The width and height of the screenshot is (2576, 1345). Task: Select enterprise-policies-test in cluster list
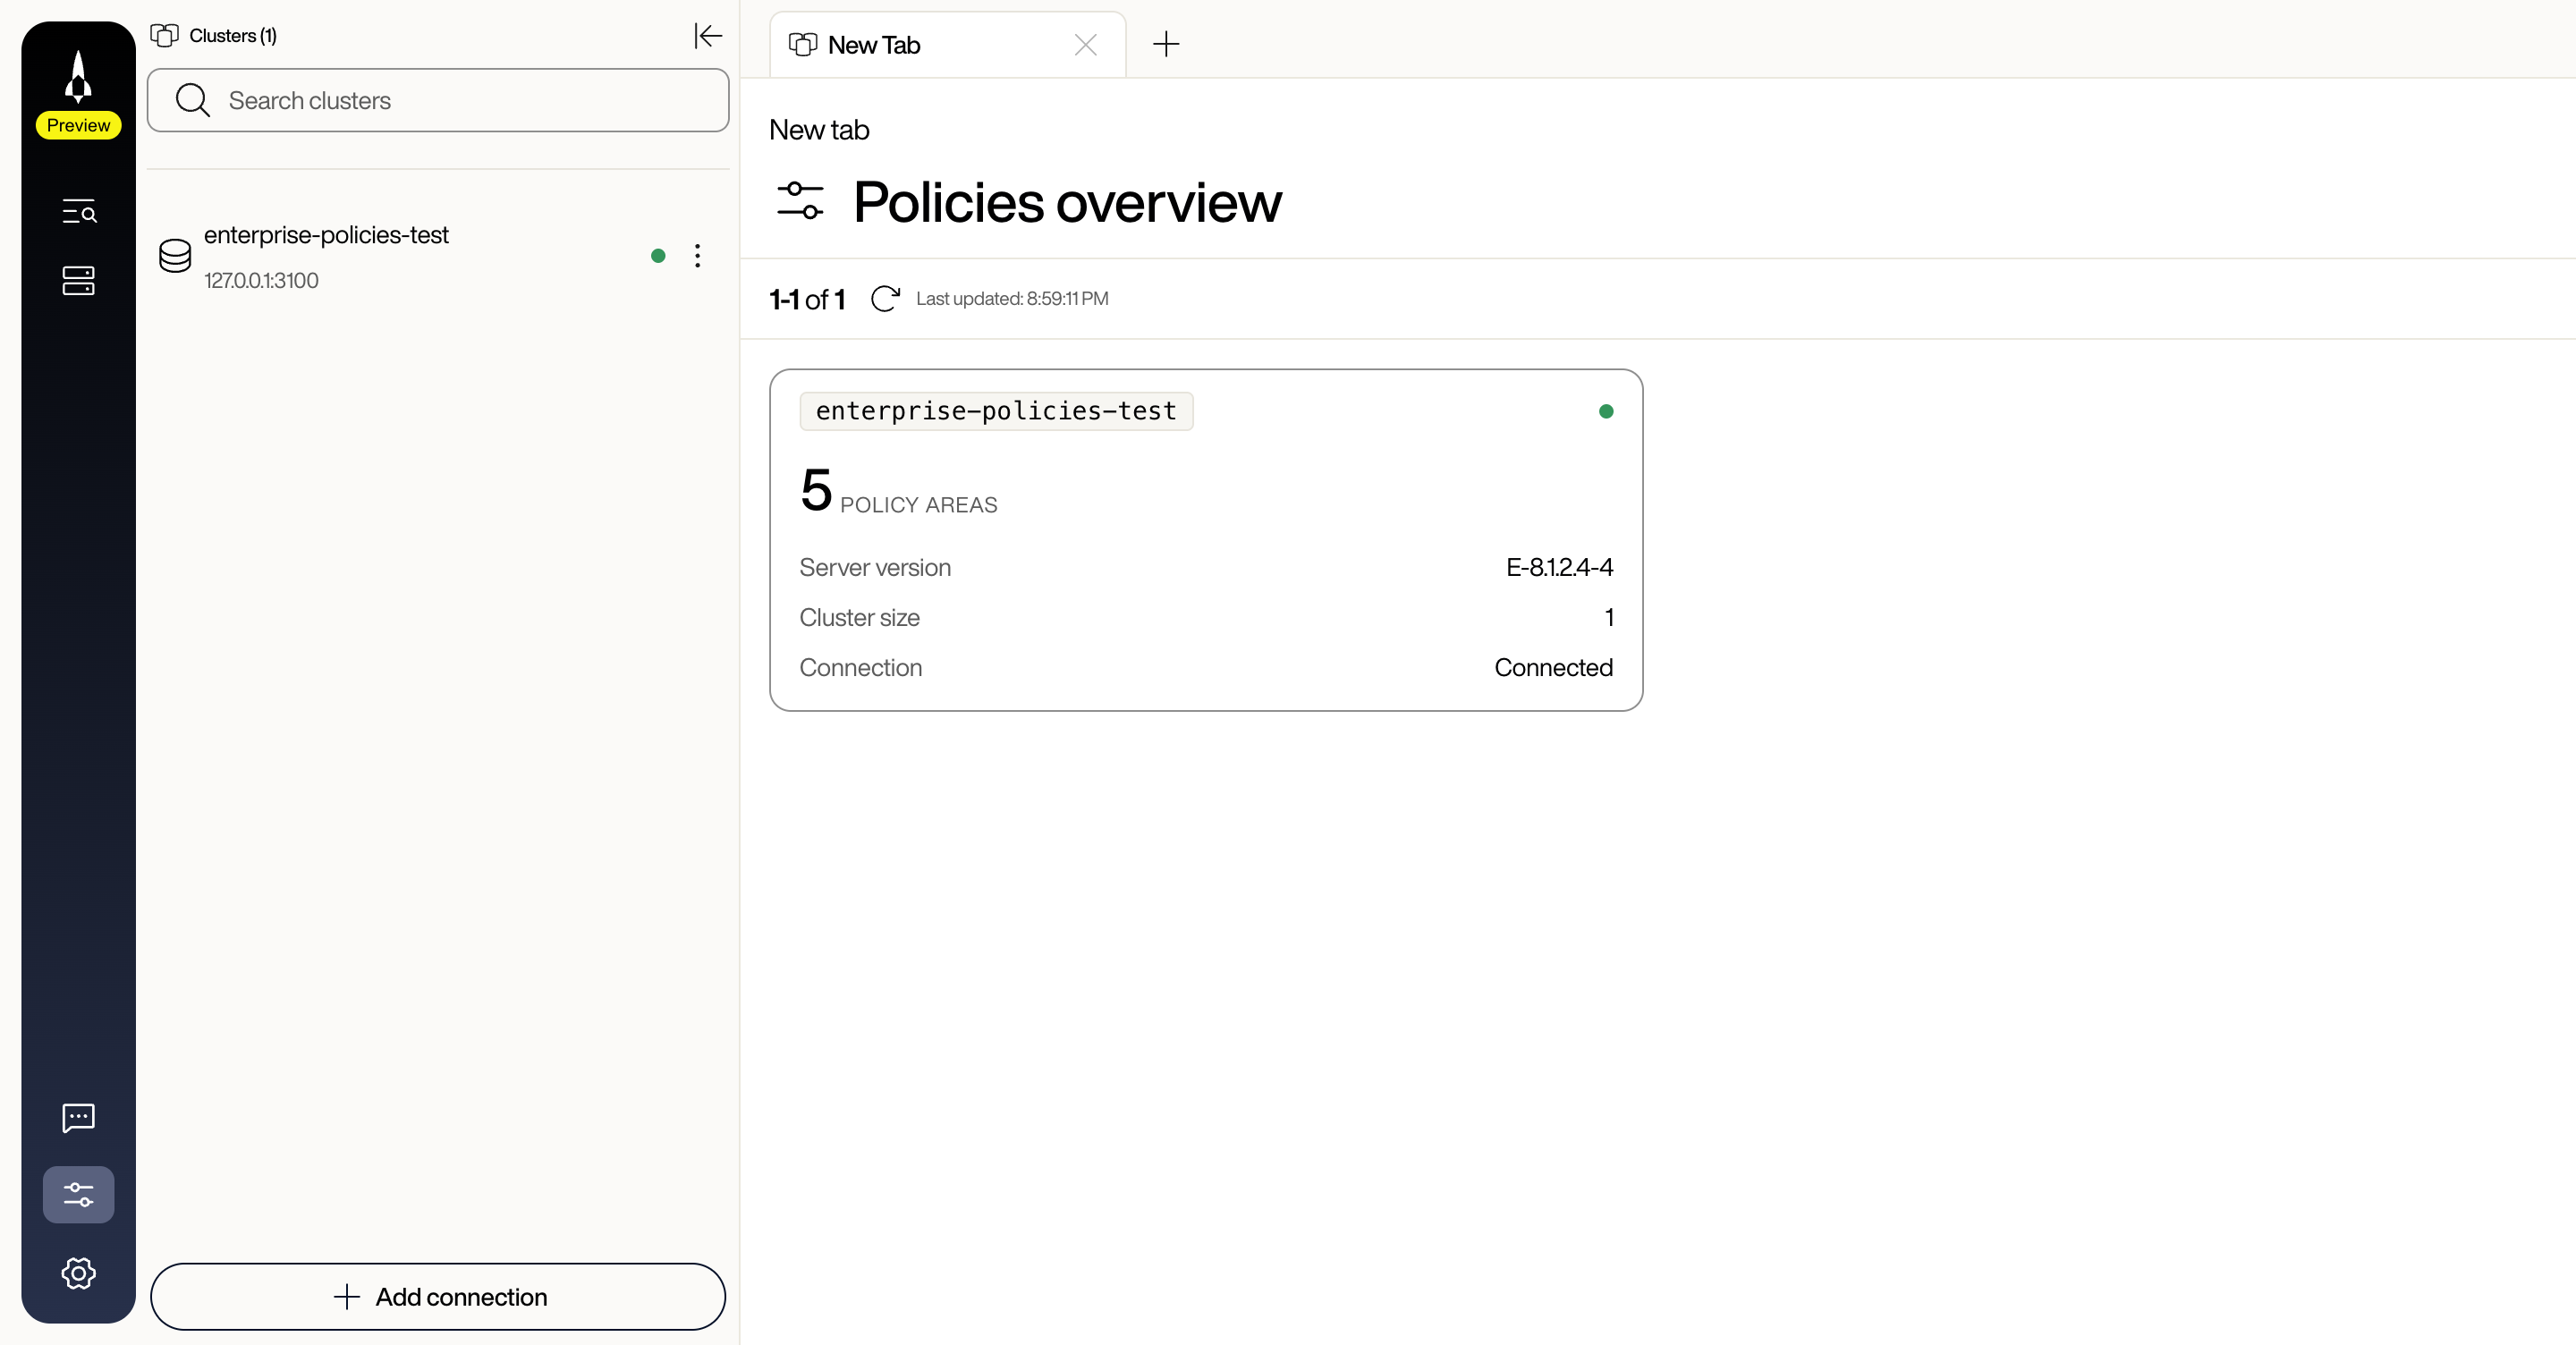[x=438, y=256]
